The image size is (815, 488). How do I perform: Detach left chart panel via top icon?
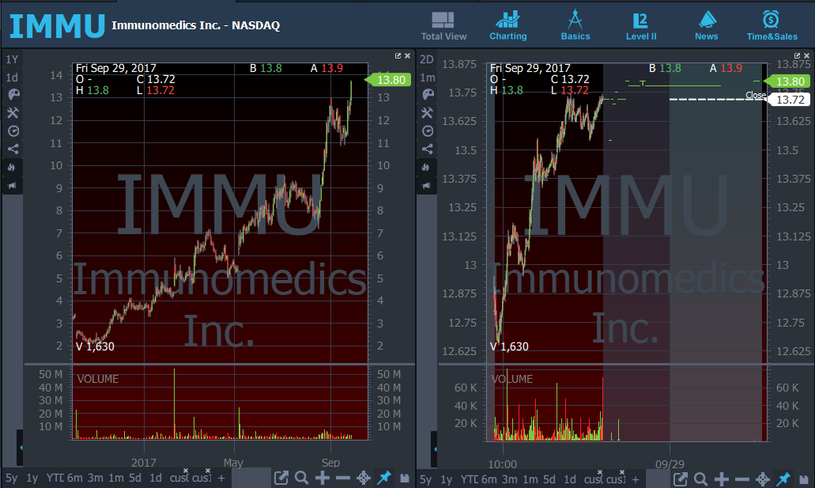click(398, 55)
